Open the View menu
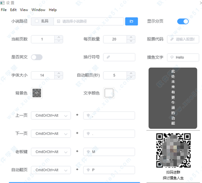The height and width of the screenshot is (183, 202). pos(24,10)
